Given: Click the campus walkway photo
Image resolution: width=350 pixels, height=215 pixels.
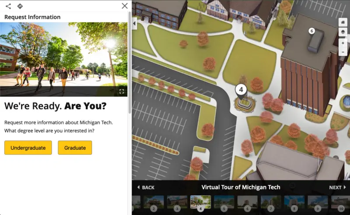Looking at the screenshot, I should (x=63, y=59).
